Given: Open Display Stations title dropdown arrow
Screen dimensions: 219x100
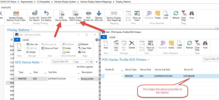Looking at the screenshot, I should click(x=31, y=30).
